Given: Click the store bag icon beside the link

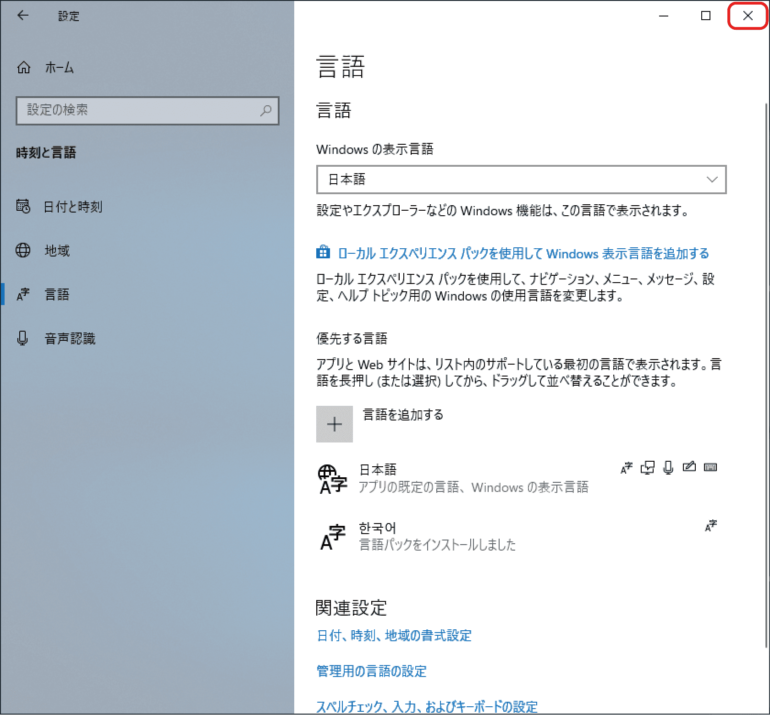Looking at the screenshot, I should 323,252.
